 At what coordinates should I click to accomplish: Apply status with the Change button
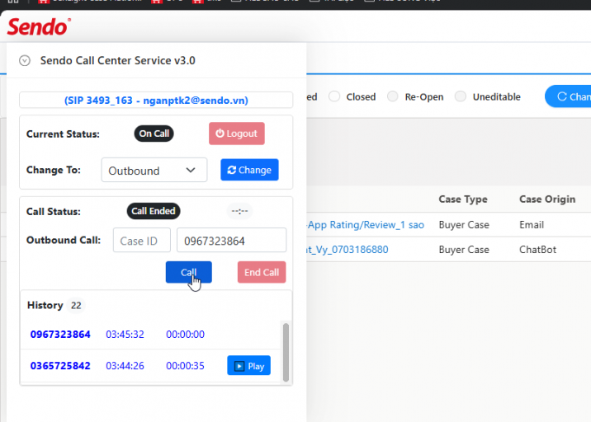pyautogui.click(x=249, y=170)
